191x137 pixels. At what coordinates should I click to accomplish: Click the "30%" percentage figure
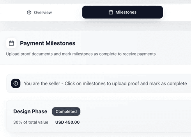click(17, 122)
